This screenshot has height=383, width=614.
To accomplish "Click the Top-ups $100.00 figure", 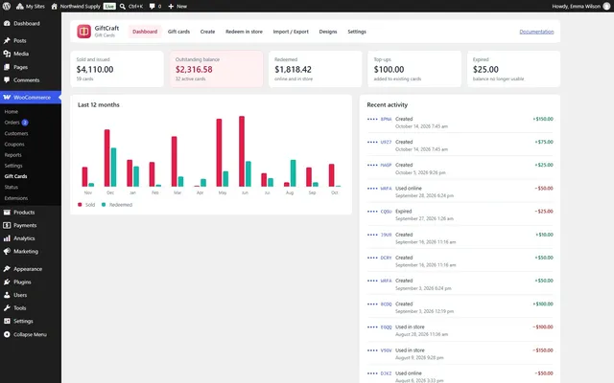I will pyautogui.click(x=389, y=70).
